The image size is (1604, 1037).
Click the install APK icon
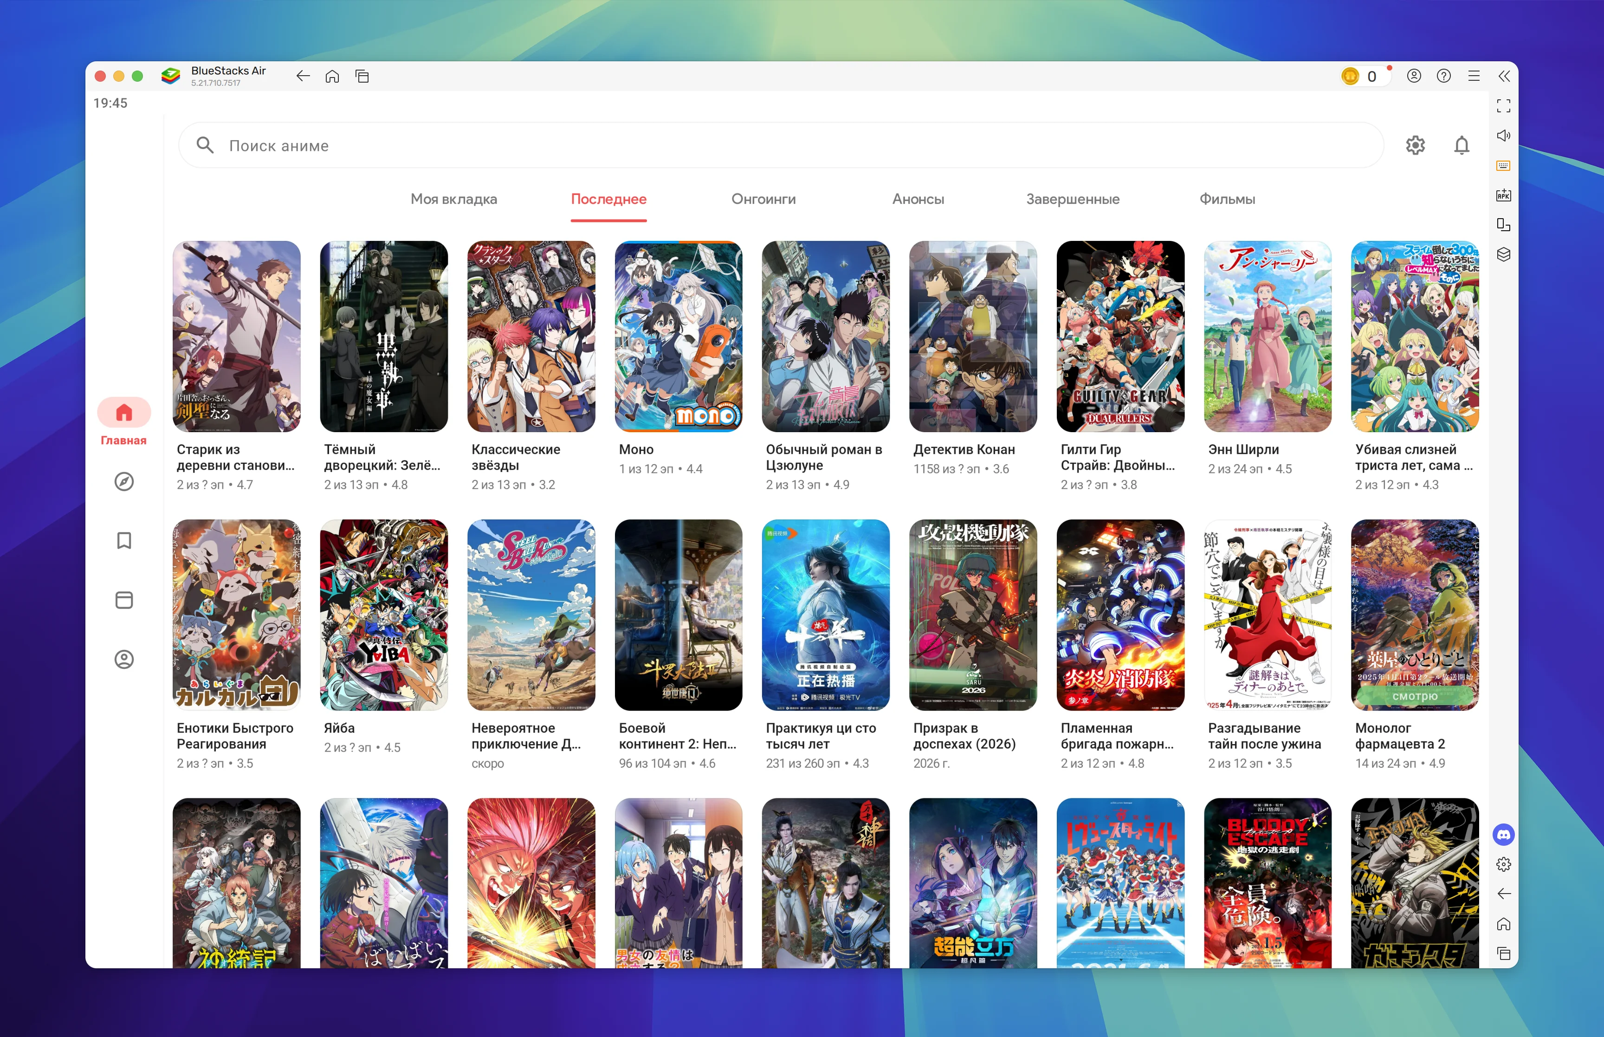pos(1503,195)
